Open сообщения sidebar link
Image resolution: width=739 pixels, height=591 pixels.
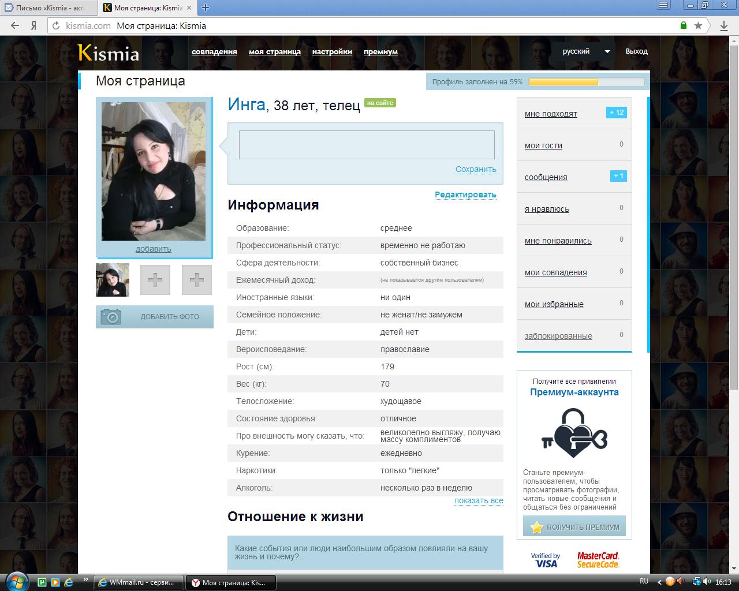546,177
